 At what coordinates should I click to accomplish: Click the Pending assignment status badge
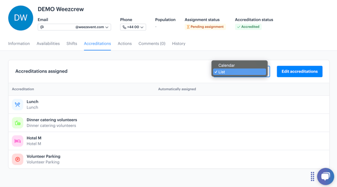[x=205, y=27]
